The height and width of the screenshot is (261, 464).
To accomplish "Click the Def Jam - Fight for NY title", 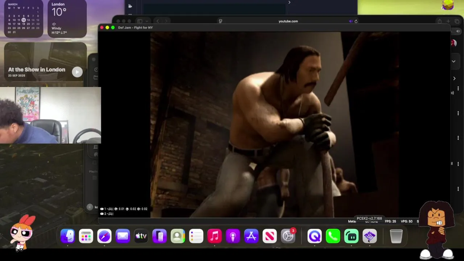I will (135, 28).
